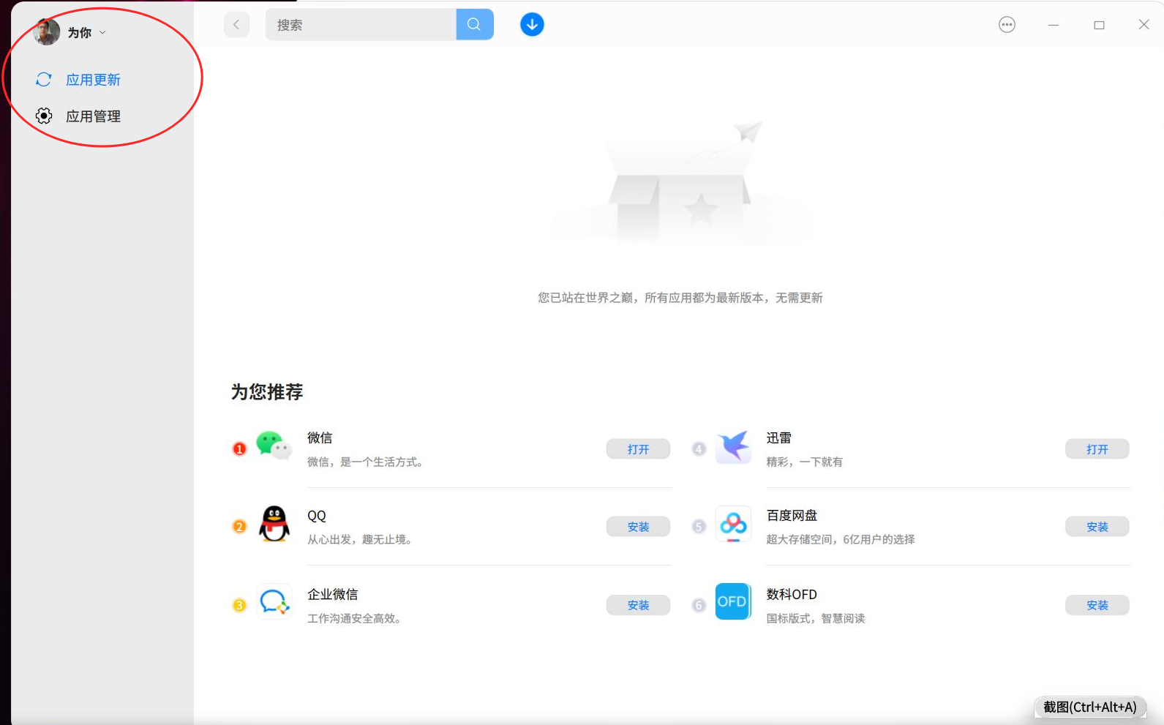Image resolution: width=1164 pixels, height=725 pixels.
Task: Click description 微信，是一个生活方式。
Action: (x=367, y=462)
